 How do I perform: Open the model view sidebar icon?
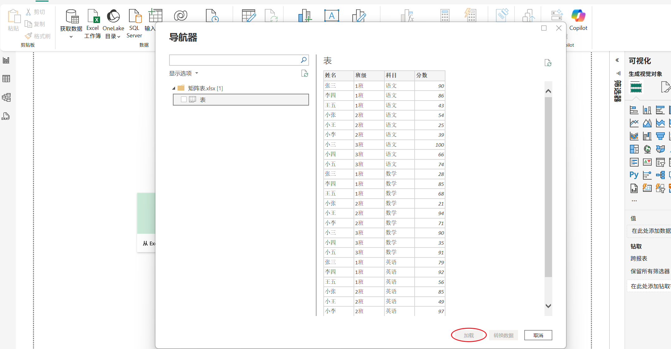point(6,97)
